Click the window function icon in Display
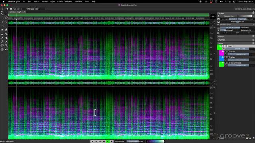Image resolution: width=255 pixels, height=143 pixels. point(218,25)
